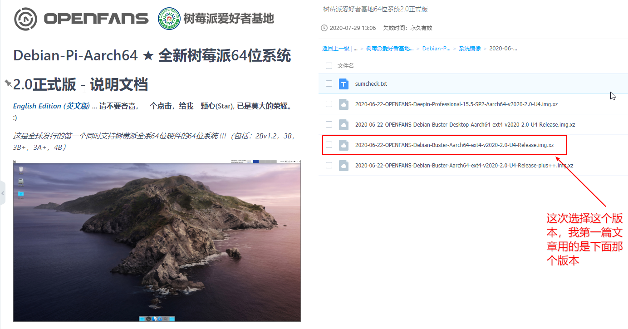
Task: Click the 文件名 column header
Action: [x=346, y=66]
